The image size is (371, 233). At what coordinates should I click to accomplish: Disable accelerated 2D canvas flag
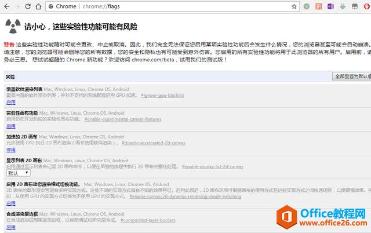pos(11,150)
